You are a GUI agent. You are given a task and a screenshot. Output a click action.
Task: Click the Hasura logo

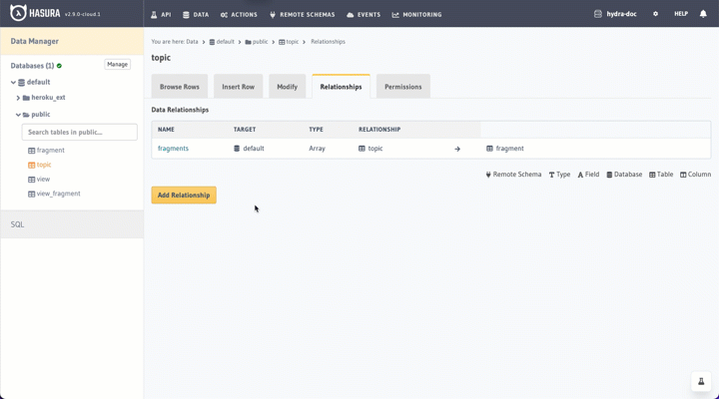tap(35, 13)
